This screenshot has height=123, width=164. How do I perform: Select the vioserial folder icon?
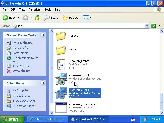tap(61, 36)
